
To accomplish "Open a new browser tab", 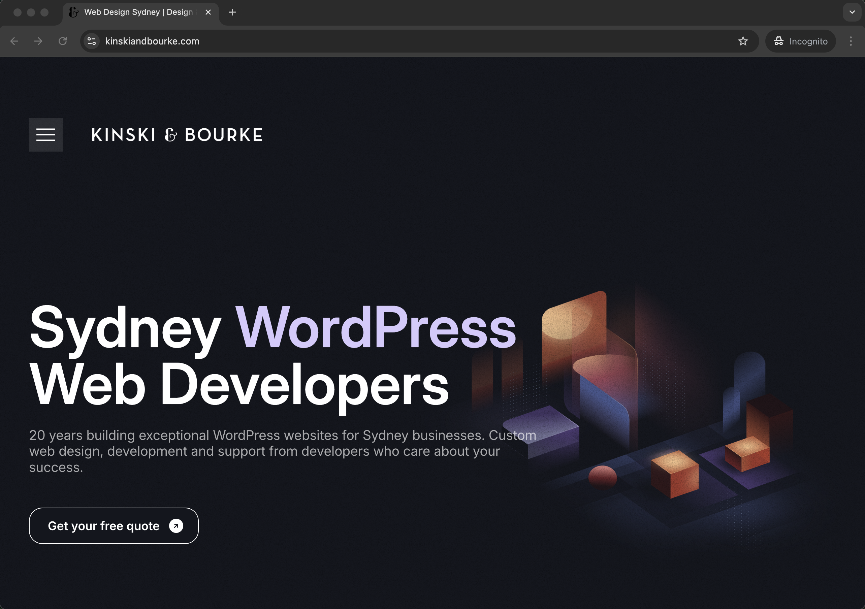I will click(x=232, y=12).
